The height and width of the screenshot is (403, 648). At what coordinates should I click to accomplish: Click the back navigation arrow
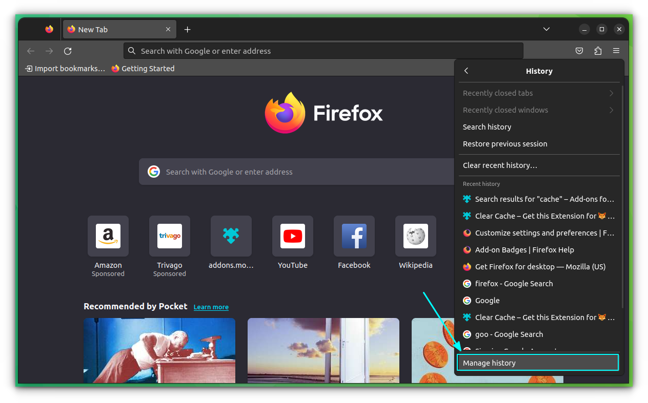click(x=31, y=51)
